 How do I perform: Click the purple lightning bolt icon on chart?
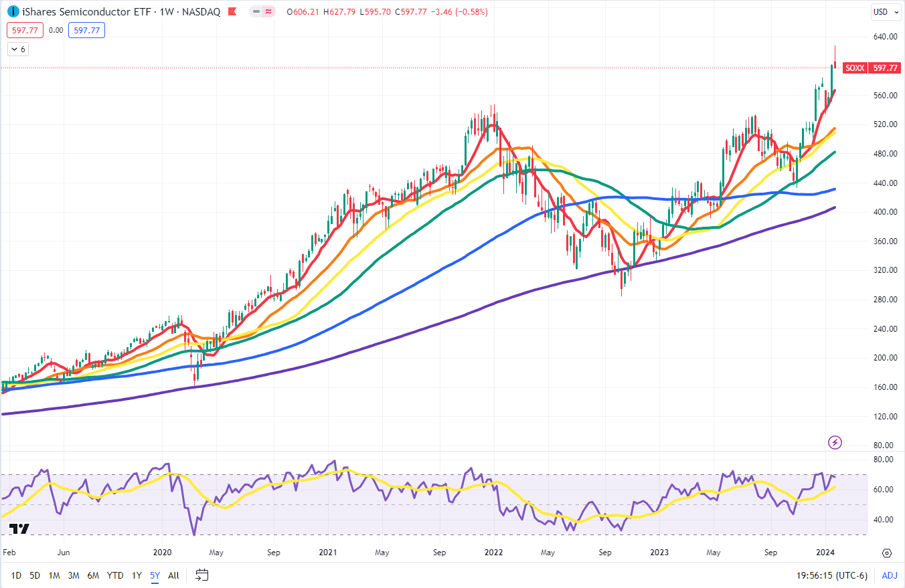tap(835, 442)
